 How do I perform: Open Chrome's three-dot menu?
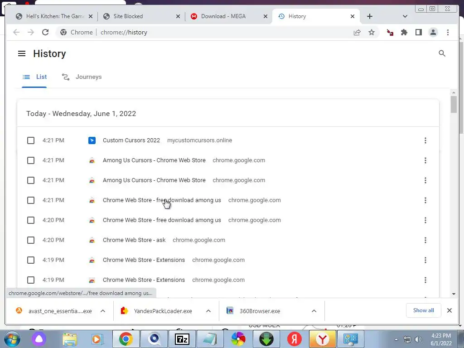tap(448, 32)
